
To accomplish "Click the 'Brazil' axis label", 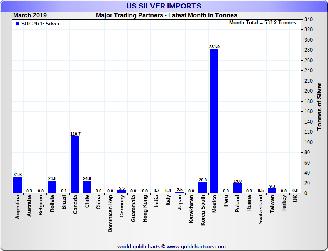I will [x=64, y=202].
